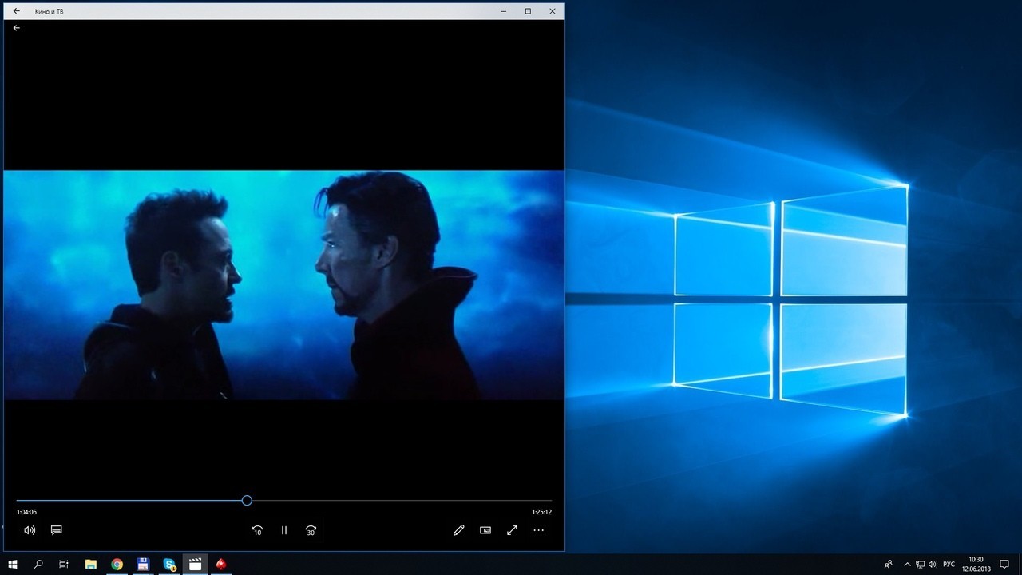Open Skype from the taskbar
Viewport: 1022px width, 575px height.
169,565
